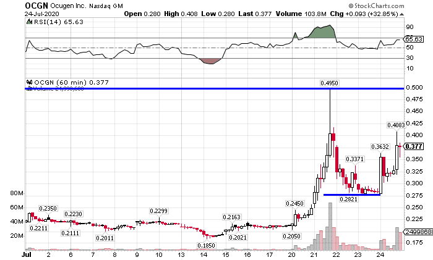Click the 0.2050 low price label
This screenshot has height=260, width=433.
(291, 237)
